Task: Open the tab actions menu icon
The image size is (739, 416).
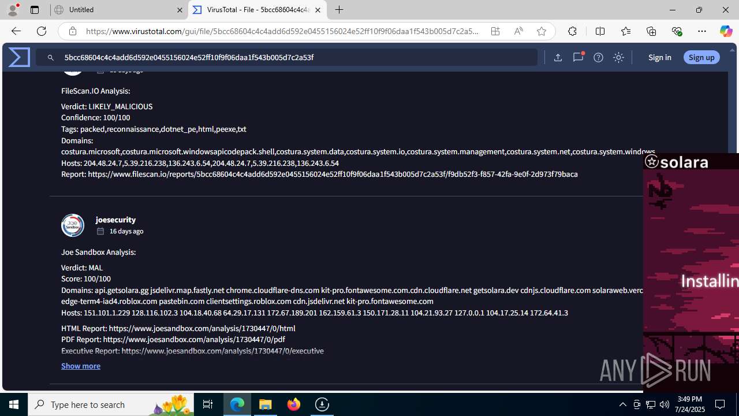Action: pos(35,10)
